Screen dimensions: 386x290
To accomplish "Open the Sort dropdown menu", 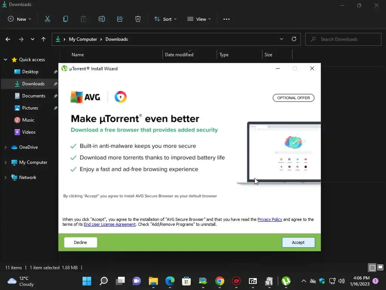I will click(x=165, y=19).
